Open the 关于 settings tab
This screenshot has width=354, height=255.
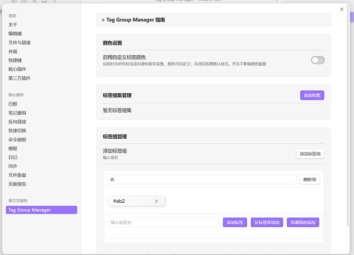[13, 25]
